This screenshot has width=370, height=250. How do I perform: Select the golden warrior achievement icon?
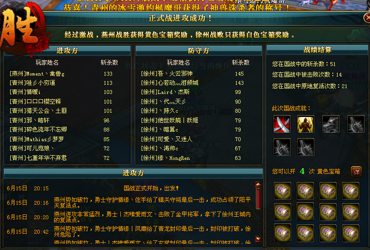305,124
